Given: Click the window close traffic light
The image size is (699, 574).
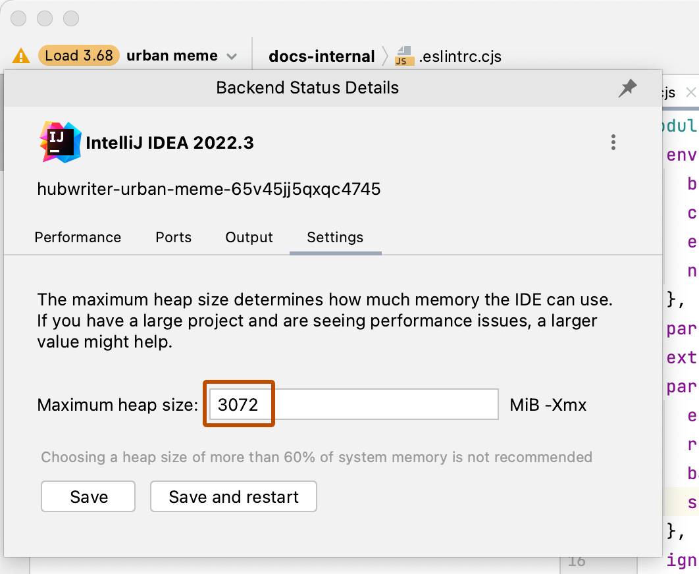Looking at the screenshot, I should pyautogui.click(x=18, y=18).
